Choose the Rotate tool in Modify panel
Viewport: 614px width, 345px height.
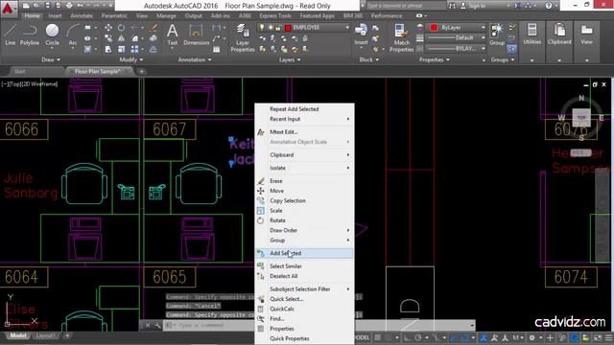pos(122,28)
